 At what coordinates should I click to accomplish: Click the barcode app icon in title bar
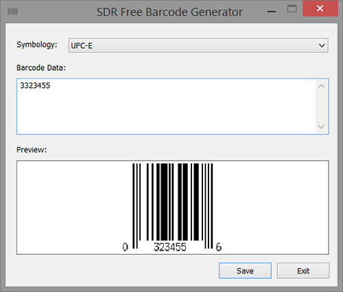tap(12, 11)
